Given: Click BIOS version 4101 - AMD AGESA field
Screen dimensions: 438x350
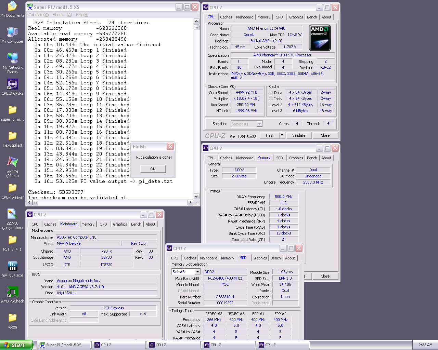Looking at the screenshot, I should click(x=106, y=287).
